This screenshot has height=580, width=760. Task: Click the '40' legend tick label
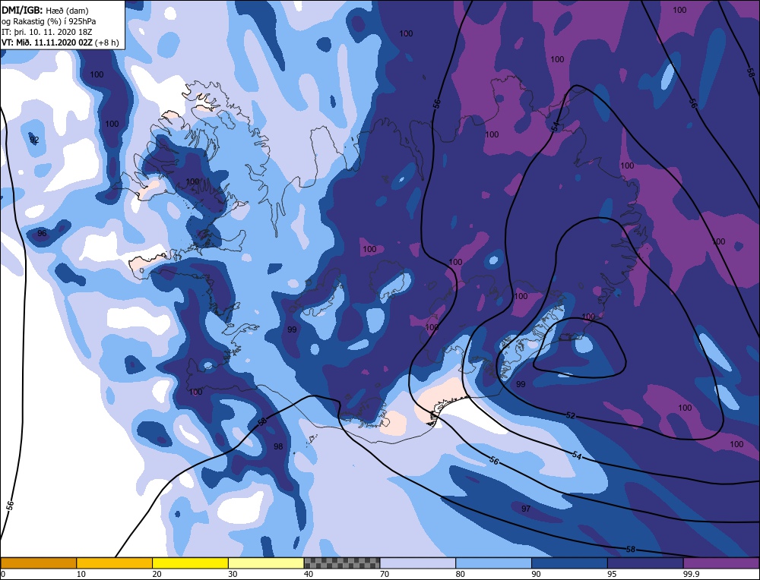(x=309, y=574)
